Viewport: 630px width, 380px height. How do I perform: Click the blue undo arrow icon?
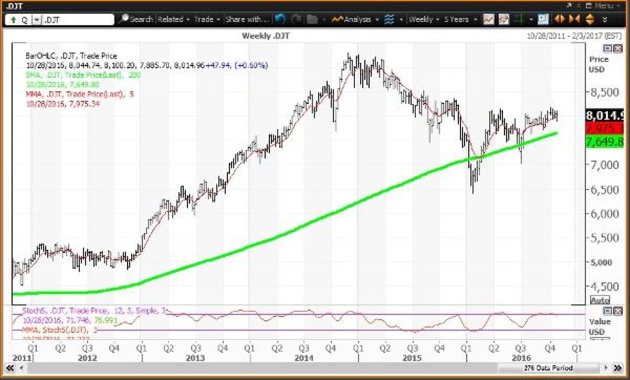coord(280,19)
